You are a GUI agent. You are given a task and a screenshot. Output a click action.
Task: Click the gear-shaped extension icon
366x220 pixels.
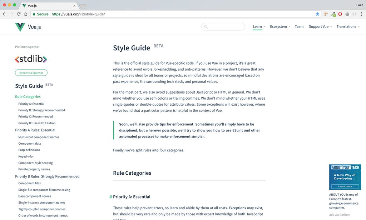pos(347,14)
